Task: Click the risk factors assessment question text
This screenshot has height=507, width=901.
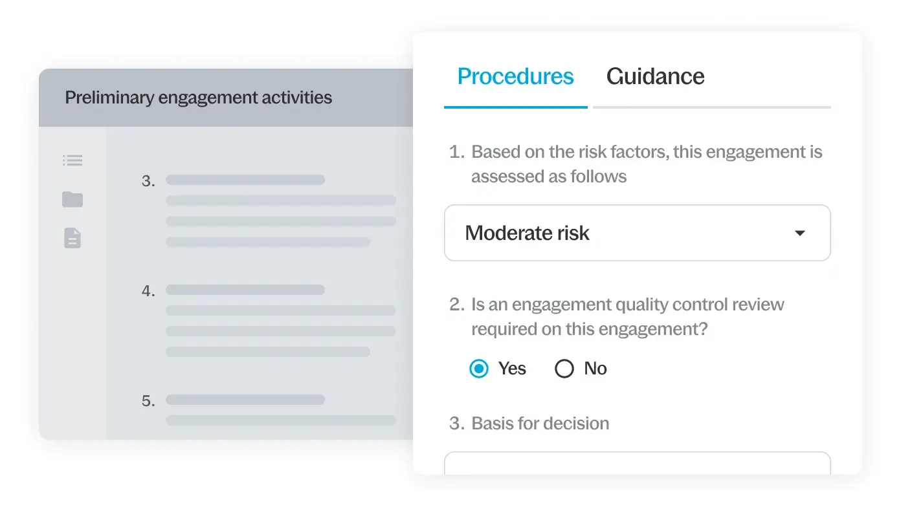Action: click(646, 164)
